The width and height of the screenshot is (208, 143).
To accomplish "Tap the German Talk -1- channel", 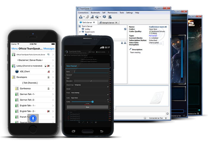I will coord(33,94).
